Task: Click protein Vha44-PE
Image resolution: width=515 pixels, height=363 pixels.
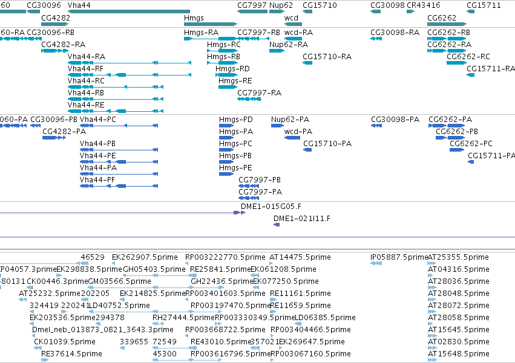Action: click(119, 162)
